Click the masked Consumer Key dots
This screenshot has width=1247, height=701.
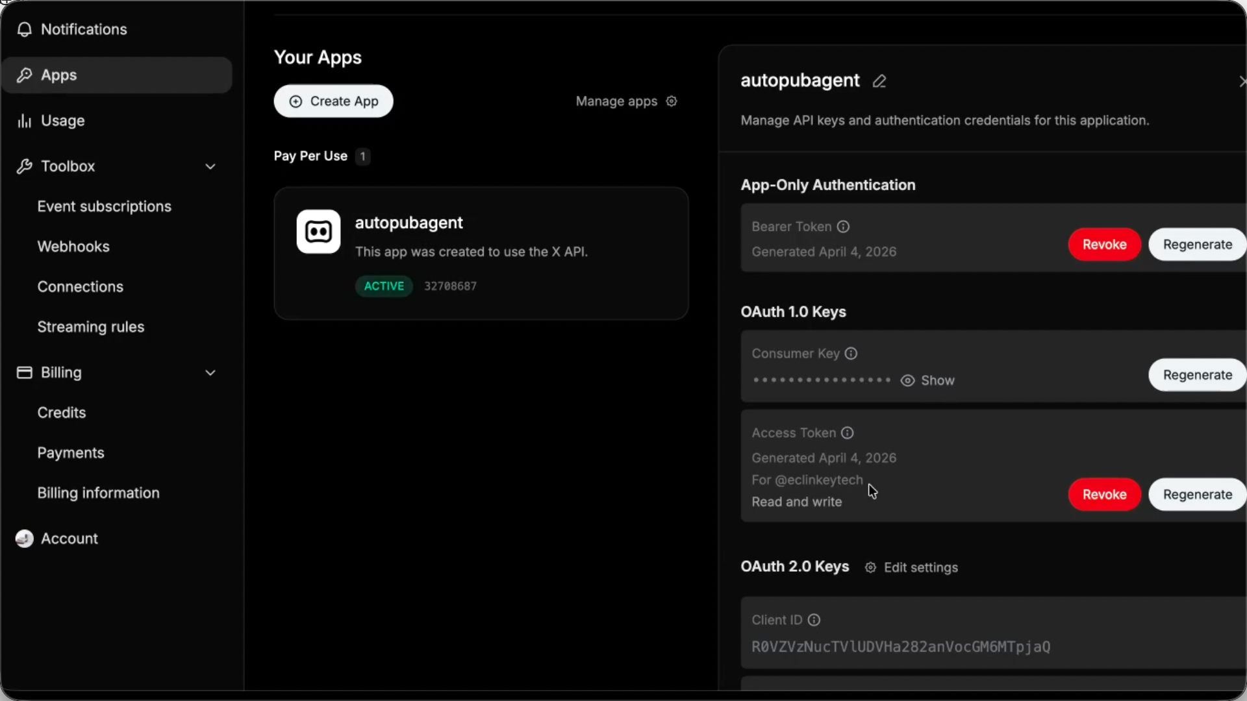(x=822, y=380)
